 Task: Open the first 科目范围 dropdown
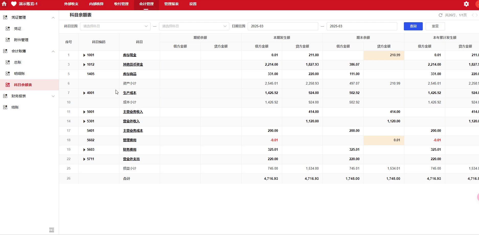coord(115,26)
